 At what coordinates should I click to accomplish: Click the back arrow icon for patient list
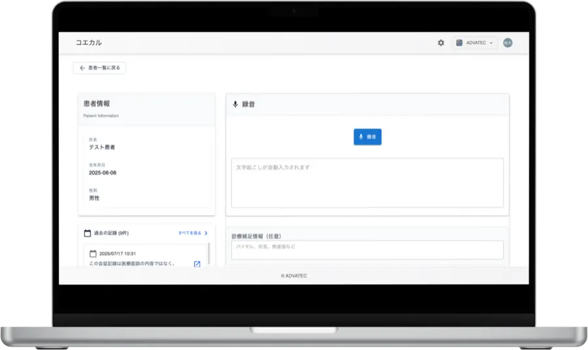pyautogui.click(x=82, y=68)
